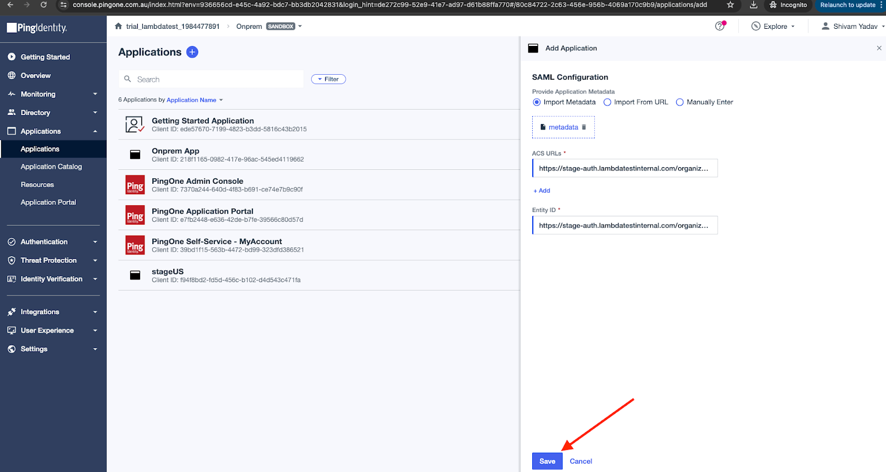Click the Shivam Yadav user avatar icon
This screenshot has height=472, width=886.
[x=826, y=26]
